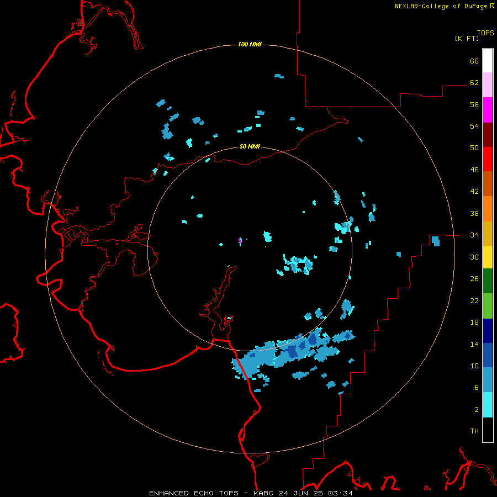Click the navy swatch beside 18

(488, 331)
